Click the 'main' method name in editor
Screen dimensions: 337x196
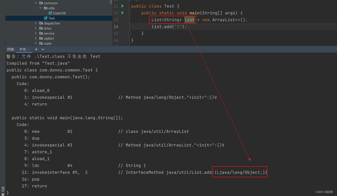(x=194, y=13)
